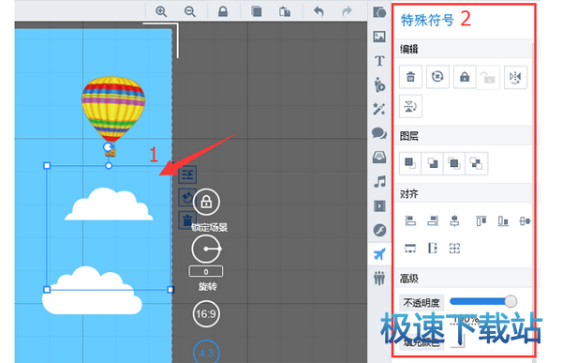Select the lower white cloud

[x=92, y=290]
